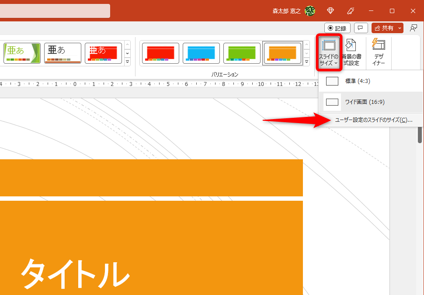Image resolution: width=424 pixels, height=295 pixels.
Task: Open 背景の書式設定 (Format Background)
Action: [x=352, y=51]
